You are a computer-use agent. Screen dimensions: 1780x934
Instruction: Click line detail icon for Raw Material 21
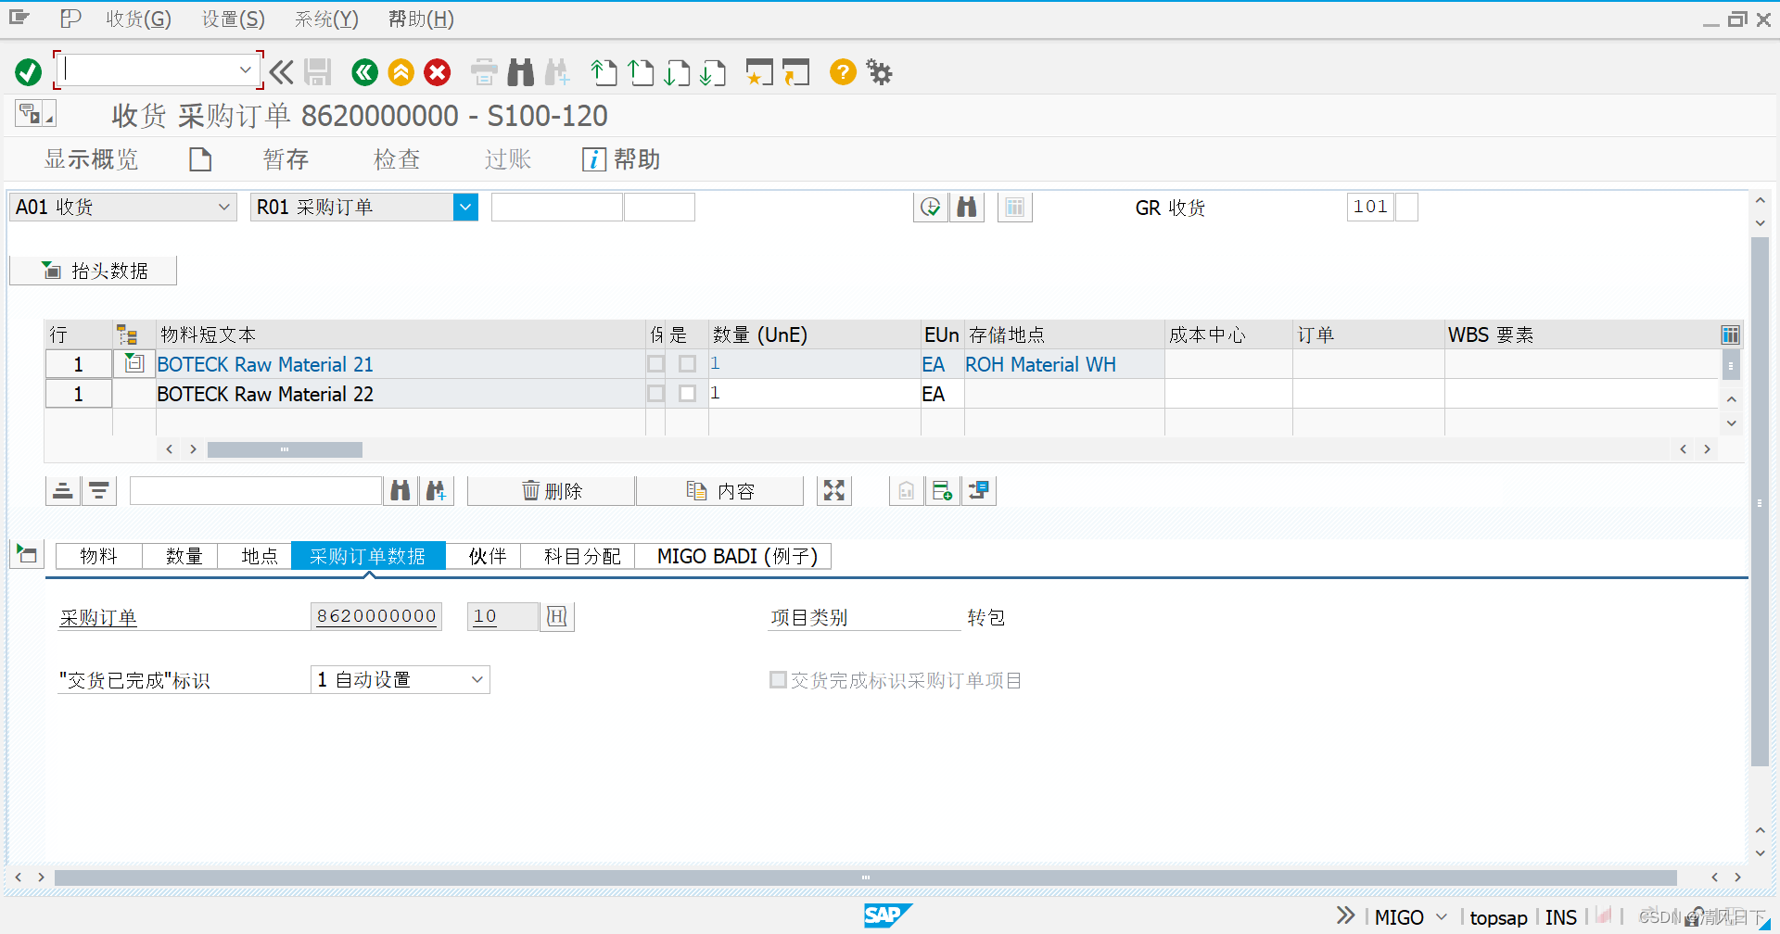pos(134,363)
